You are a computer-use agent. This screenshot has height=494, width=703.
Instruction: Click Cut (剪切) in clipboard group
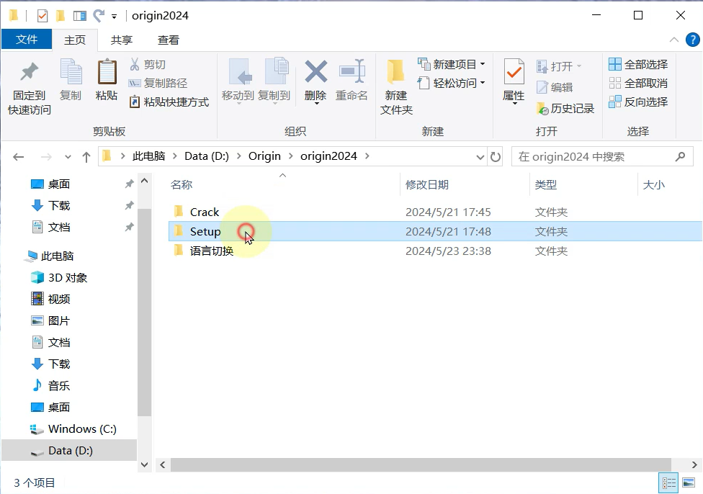(x=148, y=65)
